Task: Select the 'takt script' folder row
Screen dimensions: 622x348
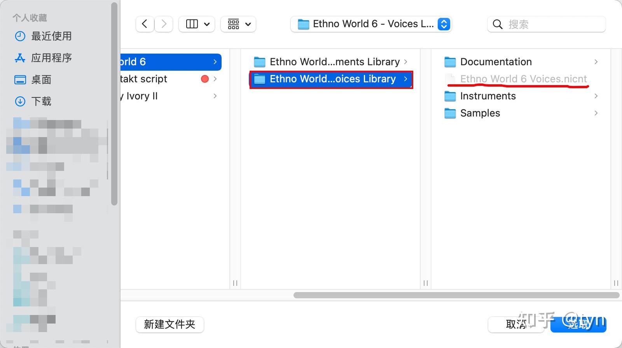Action: pos(171,79)
